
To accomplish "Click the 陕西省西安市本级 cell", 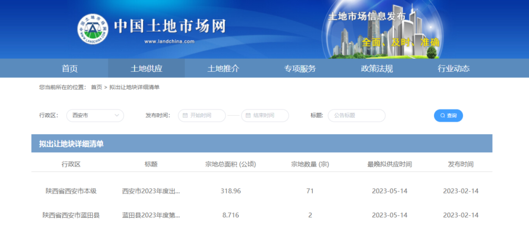I will [x=71, y=191].
